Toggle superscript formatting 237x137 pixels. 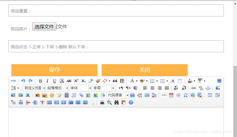pyautogui.click(x=76, y=81)
